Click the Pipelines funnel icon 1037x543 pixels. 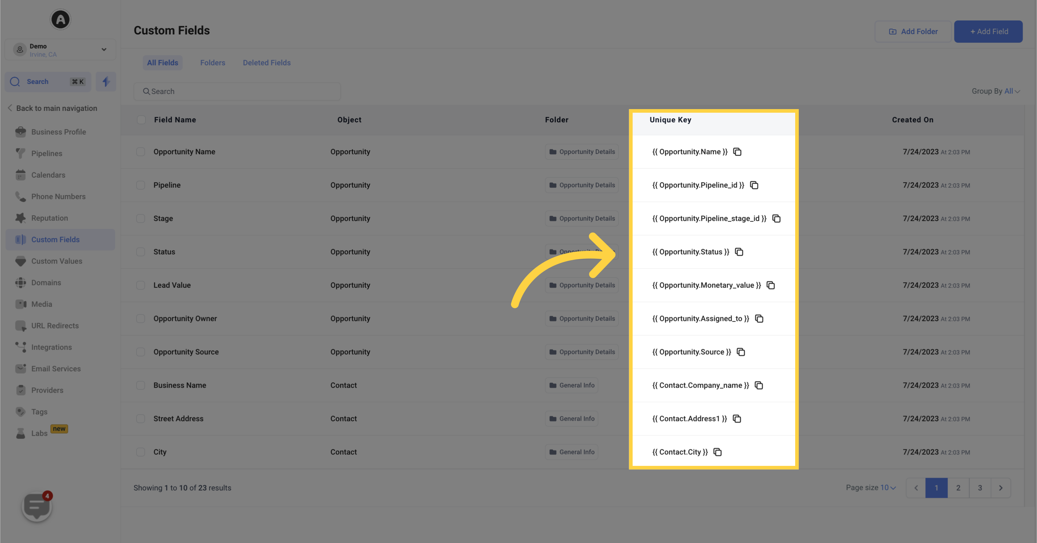pos(20,153)
